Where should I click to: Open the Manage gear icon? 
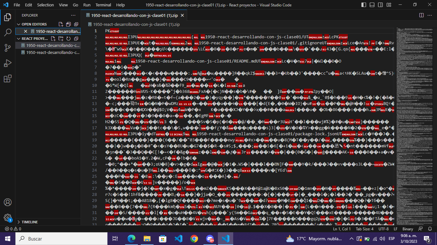(8, 218)
